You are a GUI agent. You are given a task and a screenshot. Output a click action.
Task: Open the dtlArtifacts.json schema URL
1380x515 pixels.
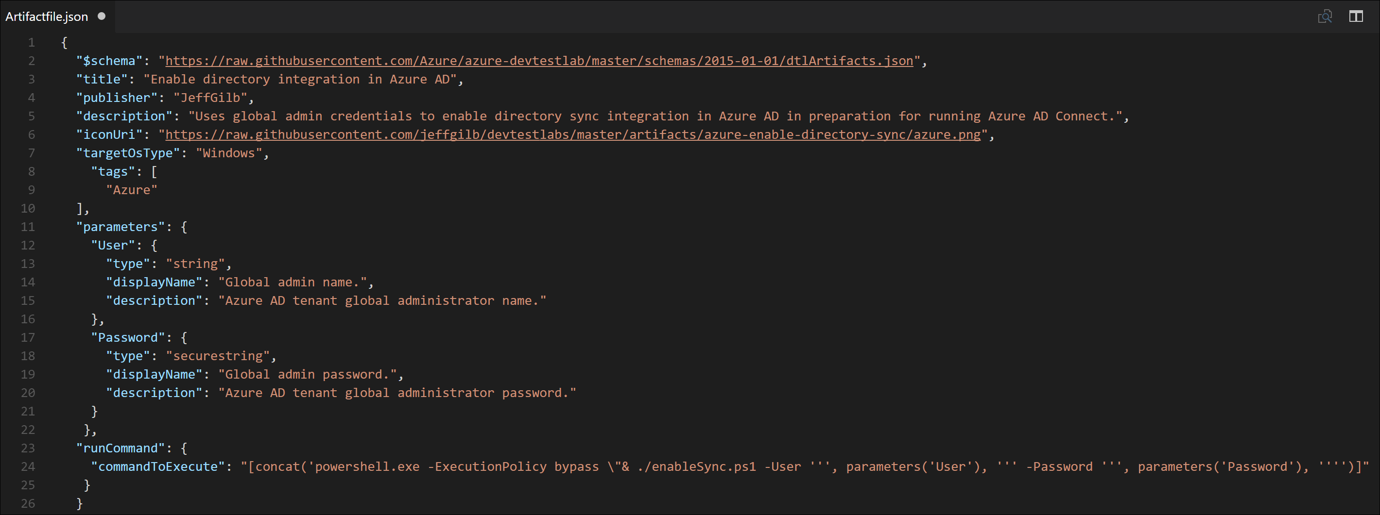click(539, 61)
